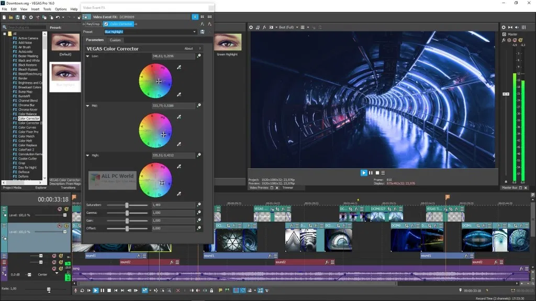Open video preview properties gear icon
Image resolution: width=536 pixels, height=301 pixels.
[251, 27]
